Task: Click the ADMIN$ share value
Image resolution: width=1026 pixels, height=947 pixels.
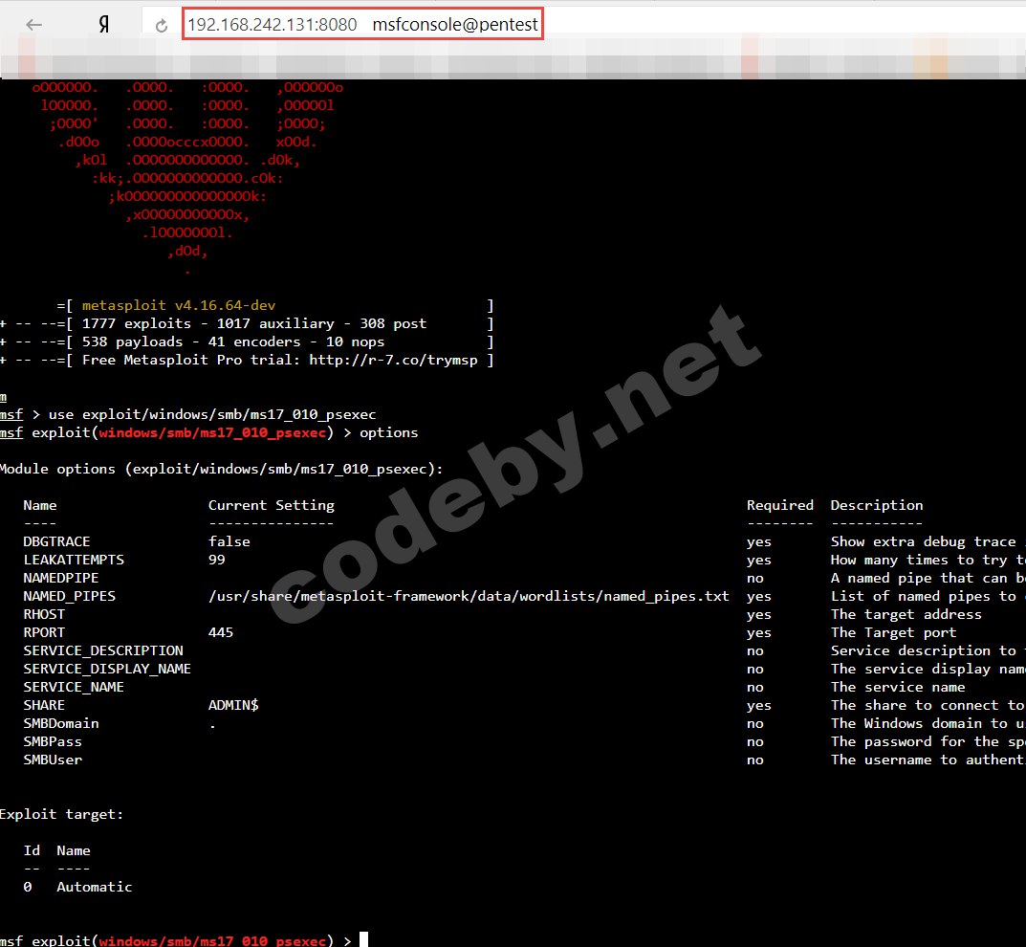Action: [x=233, y=706]
